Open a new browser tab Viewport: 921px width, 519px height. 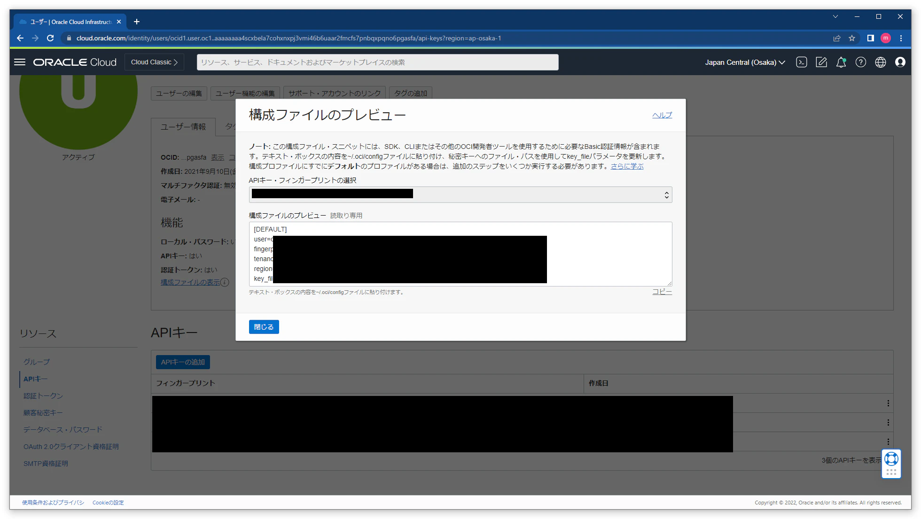pos(137,22)
